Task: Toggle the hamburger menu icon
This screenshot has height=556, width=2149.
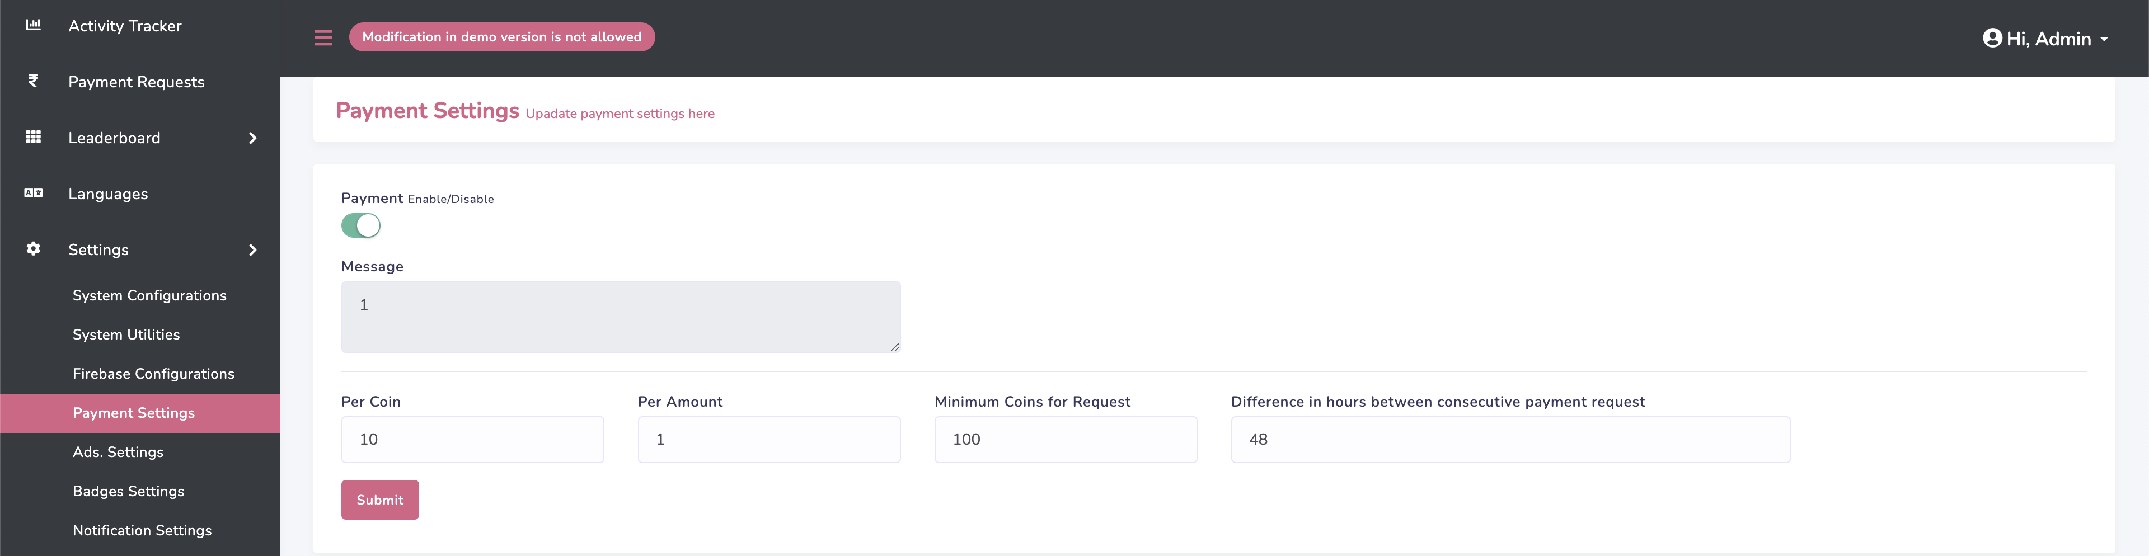Action: click(x=323, y=37)
